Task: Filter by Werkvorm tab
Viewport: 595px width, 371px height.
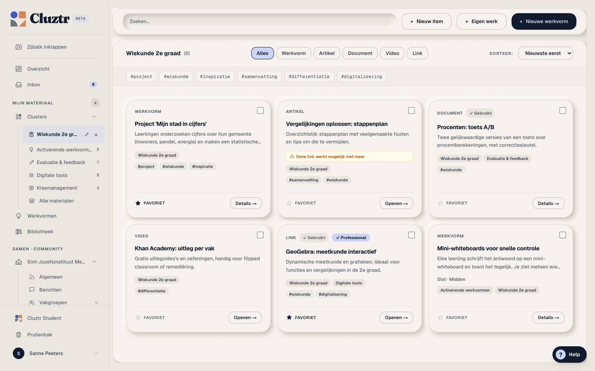Action: (294, 53)
